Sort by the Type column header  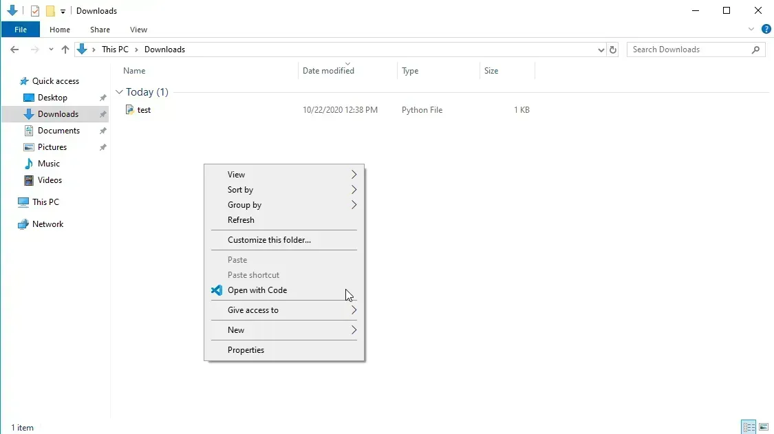pos(410,71)
